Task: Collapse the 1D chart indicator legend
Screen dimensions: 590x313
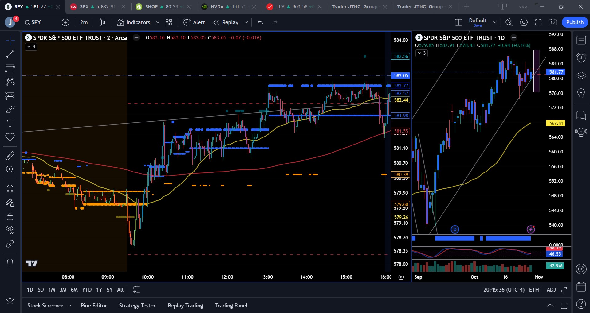Action: pos(421,53)
